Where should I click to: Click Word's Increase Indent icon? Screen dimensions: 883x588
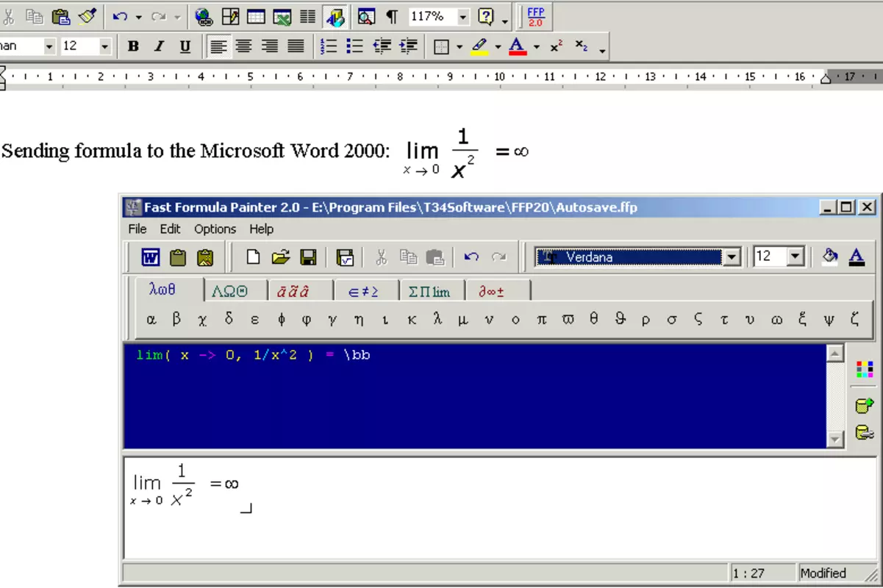(x=408, y=46)
